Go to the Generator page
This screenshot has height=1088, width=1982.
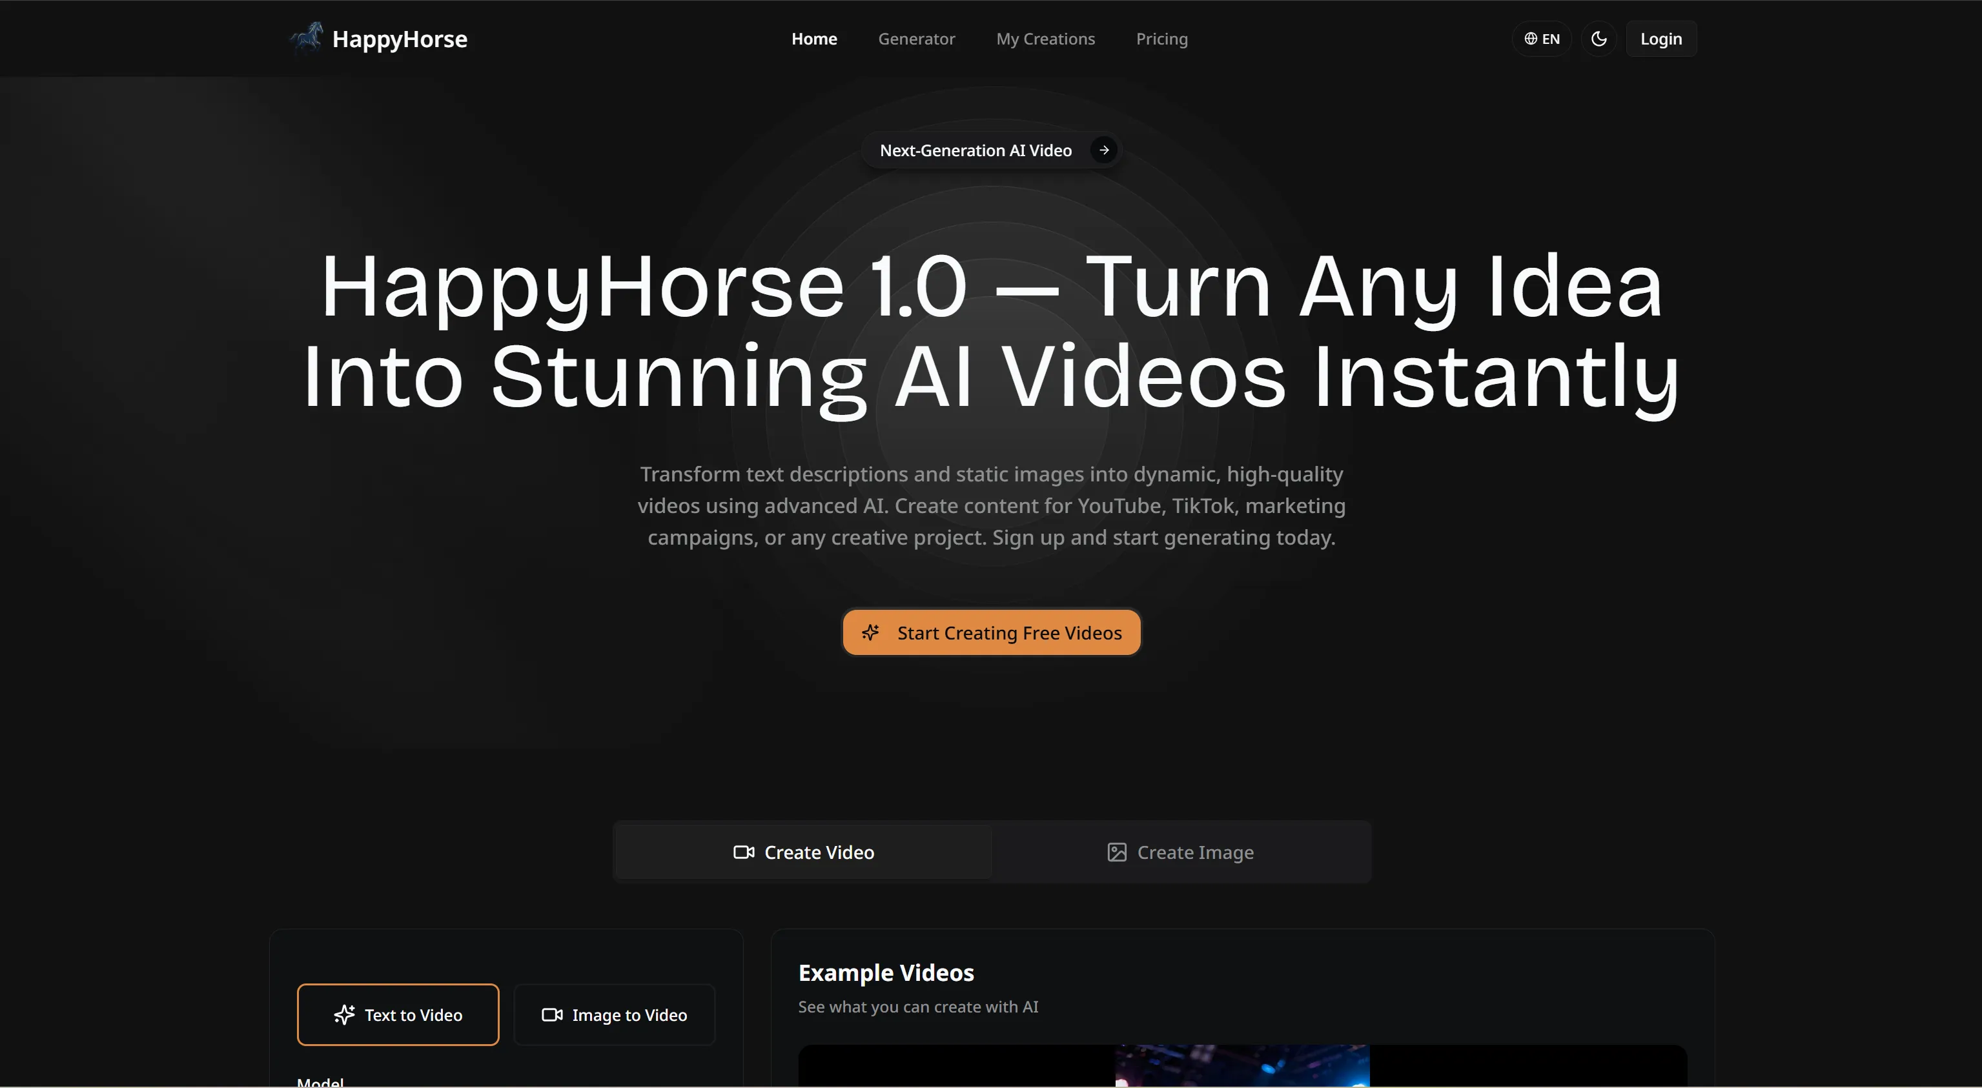(916, 39)
